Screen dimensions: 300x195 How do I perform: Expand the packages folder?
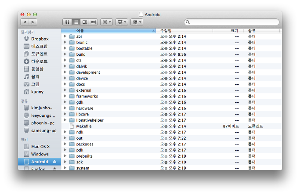click(x=65, y=144)
